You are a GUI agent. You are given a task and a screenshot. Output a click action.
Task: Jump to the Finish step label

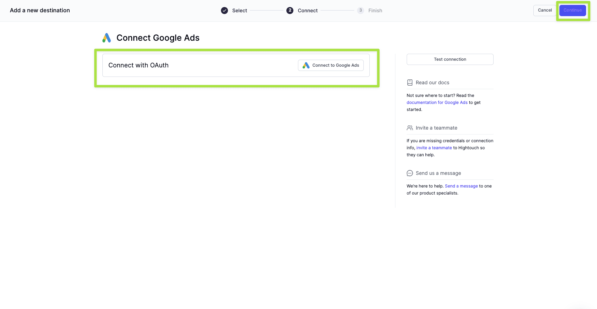[x=375, y=11]
